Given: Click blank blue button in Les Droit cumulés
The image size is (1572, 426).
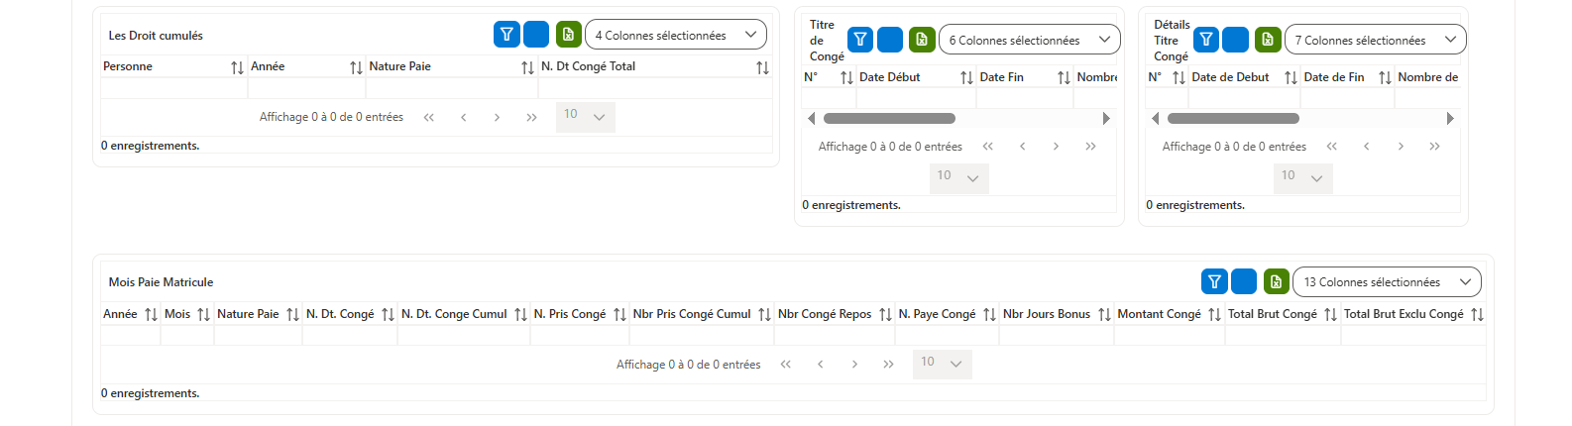Looking at the screenshot, I should (536, 35).
